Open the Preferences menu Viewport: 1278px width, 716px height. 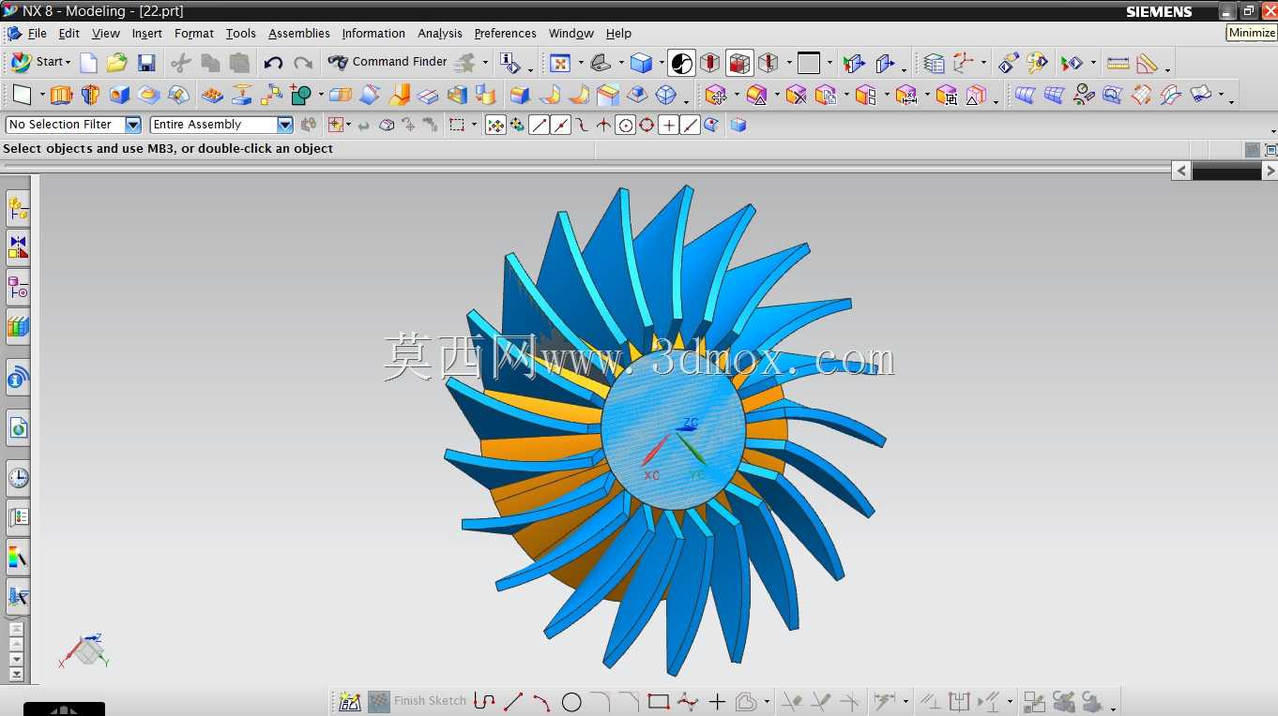[506, 33]
